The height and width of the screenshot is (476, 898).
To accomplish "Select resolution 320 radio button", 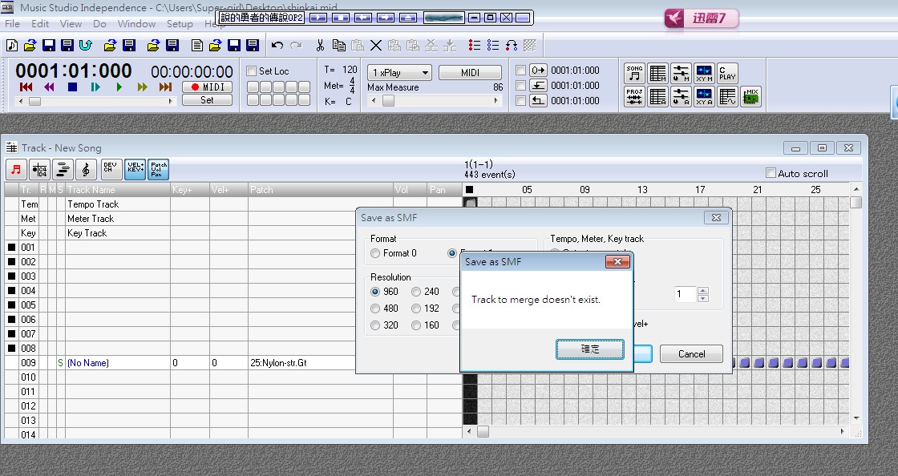I will tap(375, 325).
